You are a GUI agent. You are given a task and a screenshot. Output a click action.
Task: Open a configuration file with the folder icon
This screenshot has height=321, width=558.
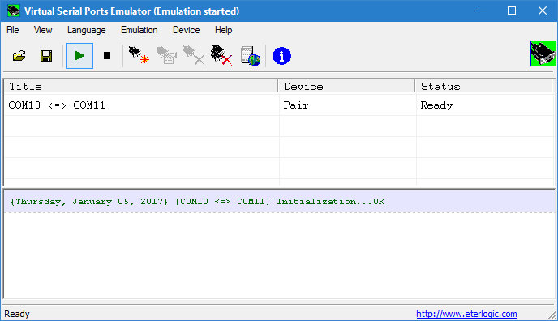tap(19, 56)
